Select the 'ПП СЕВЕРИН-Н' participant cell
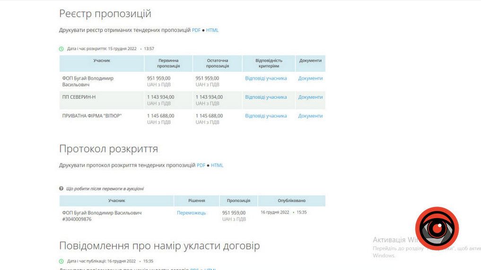Screen dimensions: 481x270 click(x=102, y=100)
